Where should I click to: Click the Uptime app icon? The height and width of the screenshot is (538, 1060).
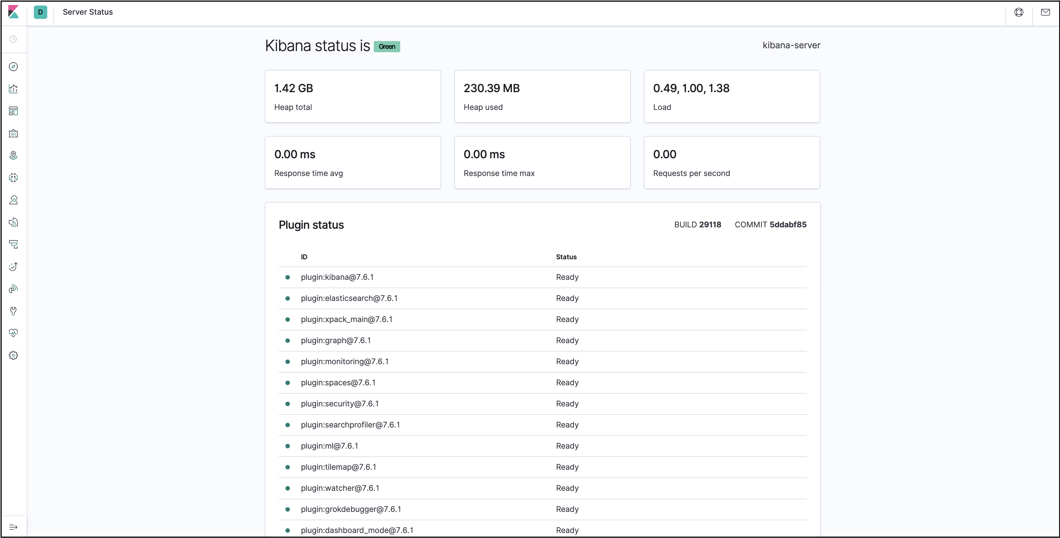(x=13, y=267)
